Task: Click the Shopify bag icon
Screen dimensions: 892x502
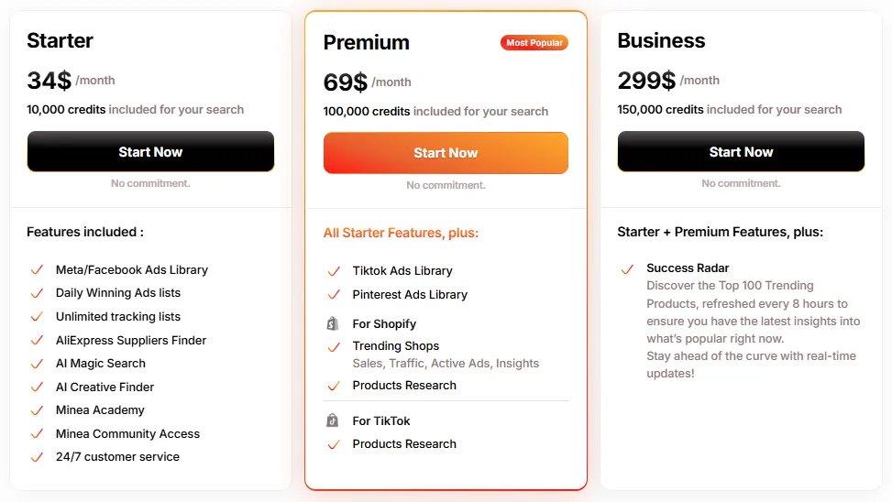Action: [333, 323]
